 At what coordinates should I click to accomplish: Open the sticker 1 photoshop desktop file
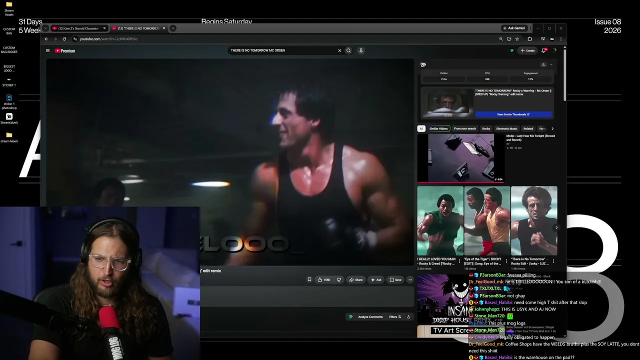tap(9, 101)
